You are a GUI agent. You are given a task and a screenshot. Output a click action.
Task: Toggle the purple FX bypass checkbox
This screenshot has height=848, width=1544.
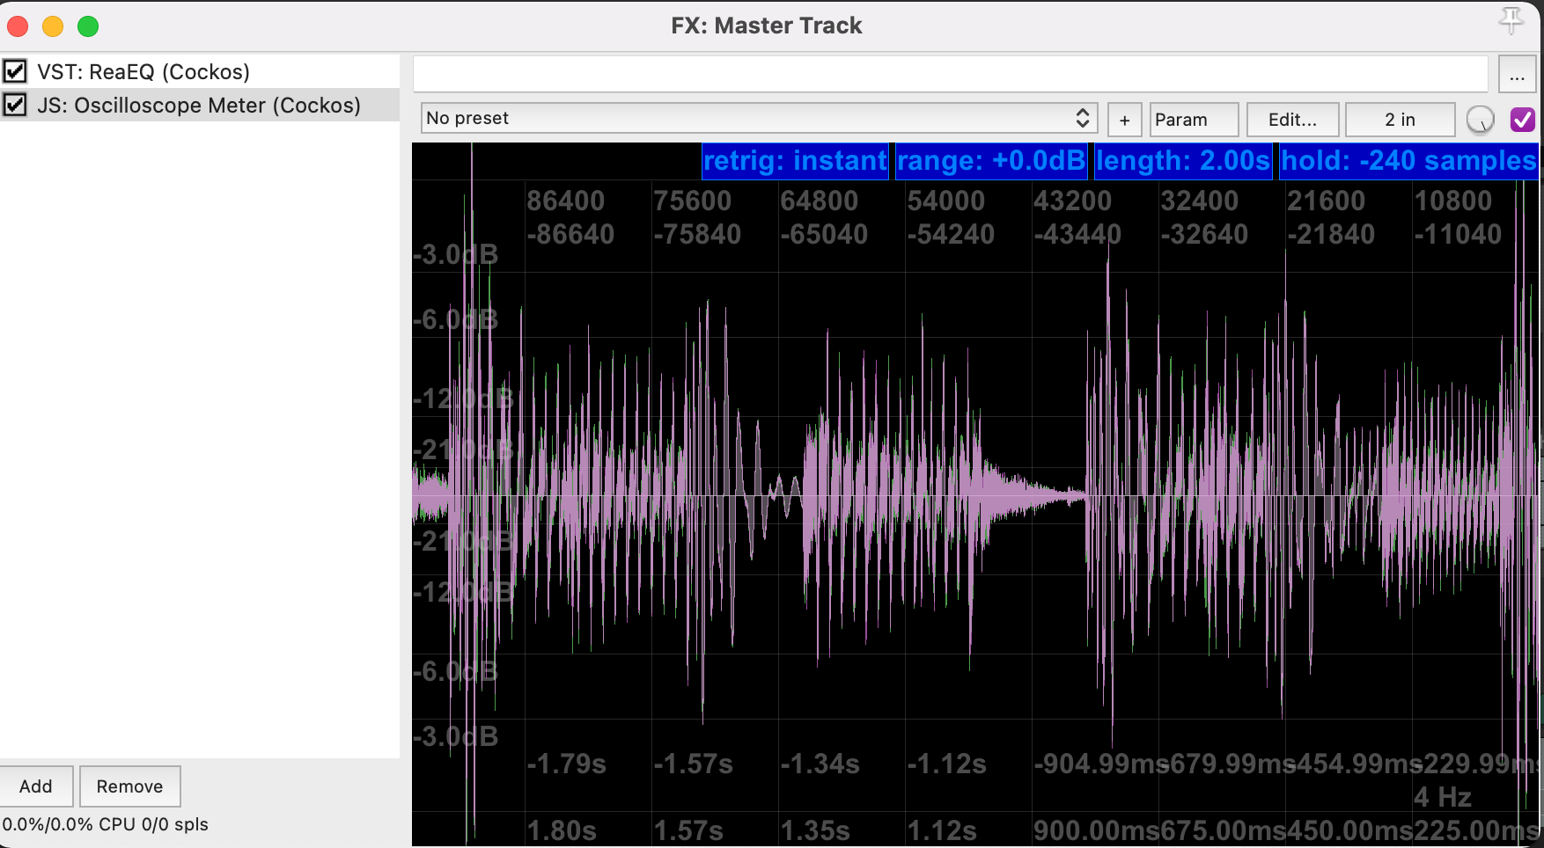click(x=1522, y=120)
